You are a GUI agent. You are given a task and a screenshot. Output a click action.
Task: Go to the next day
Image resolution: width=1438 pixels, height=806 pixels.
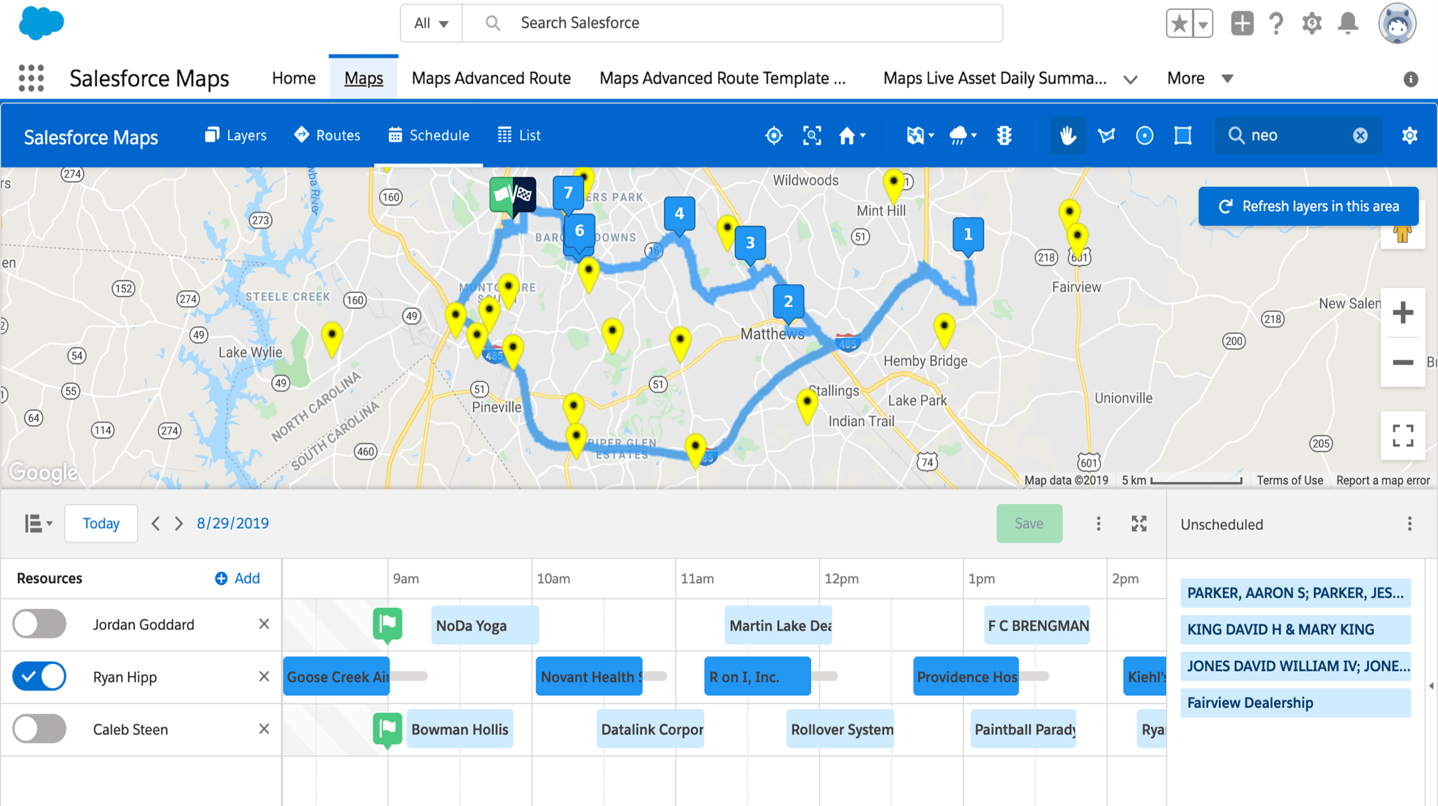click(x=179, y=523)
